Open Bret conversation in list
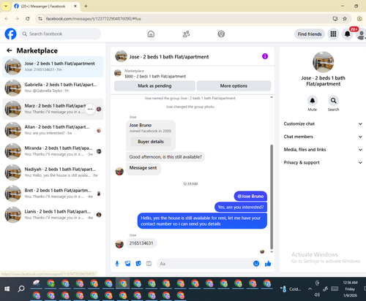Screen dimensions: 366x301 point(53,194)
